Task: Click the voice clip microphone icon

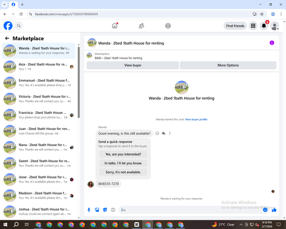Action: (x=89, y=210)
